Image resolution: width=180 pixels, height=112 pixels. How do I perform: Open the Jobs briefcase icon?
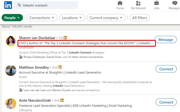tap(156, 3)
